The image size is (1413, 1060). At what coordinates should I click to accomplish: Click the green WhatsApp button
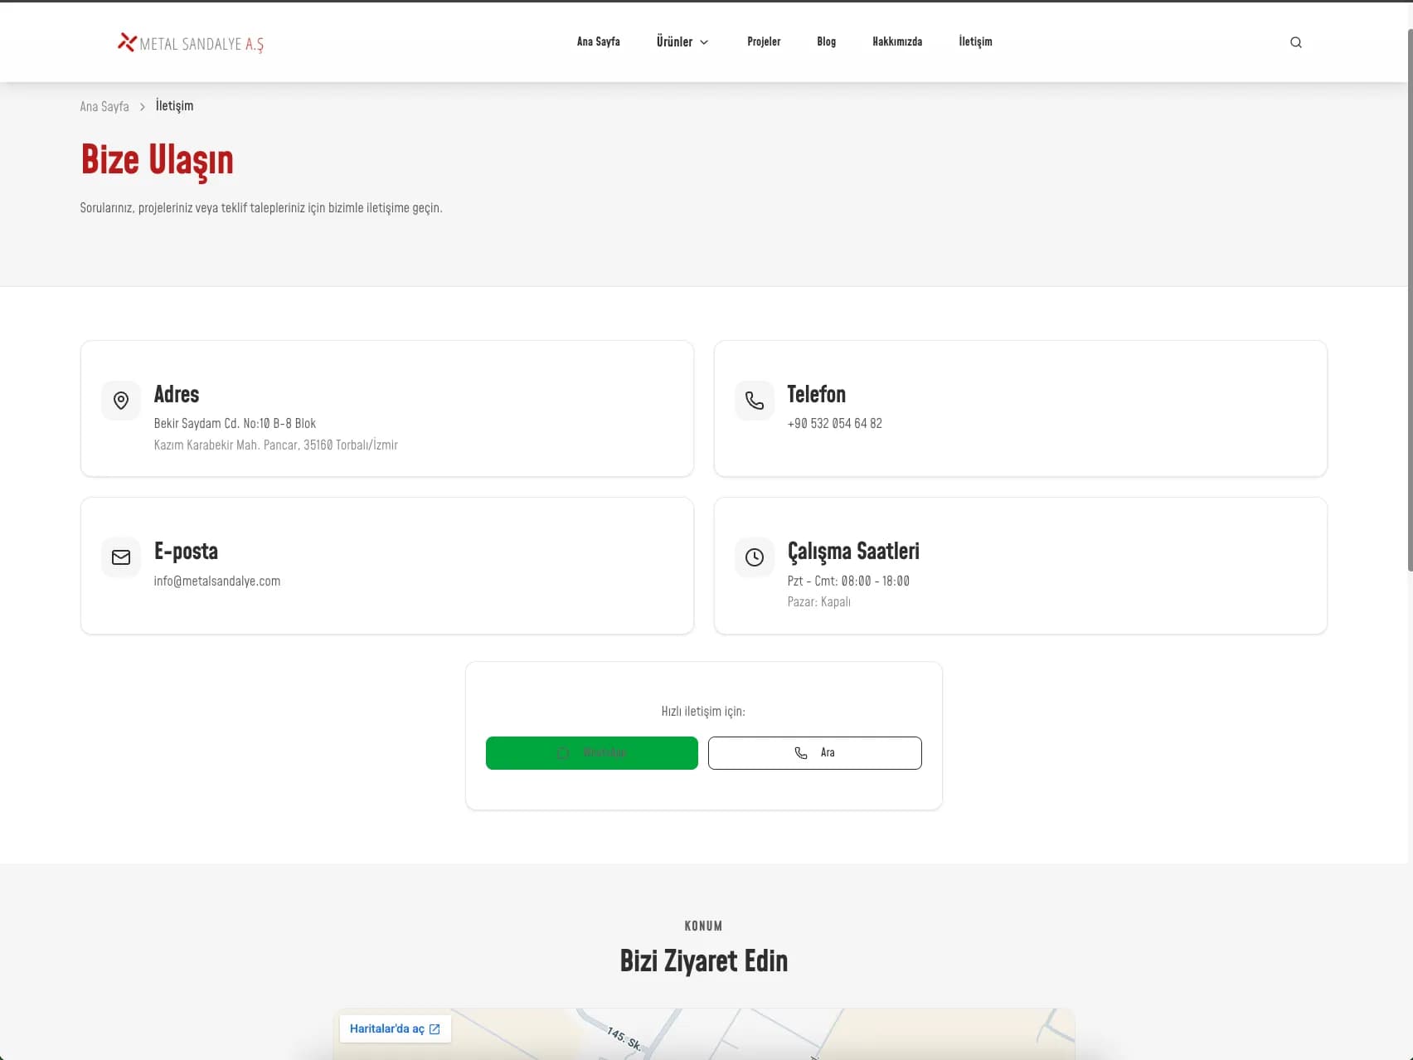pos(592,753)
